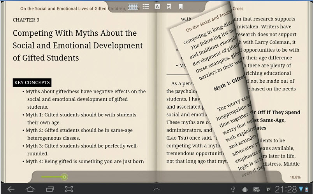This screenshot has height=194, width=313.
Task: Open the email notification icon
Action: (x=257, y=190)
